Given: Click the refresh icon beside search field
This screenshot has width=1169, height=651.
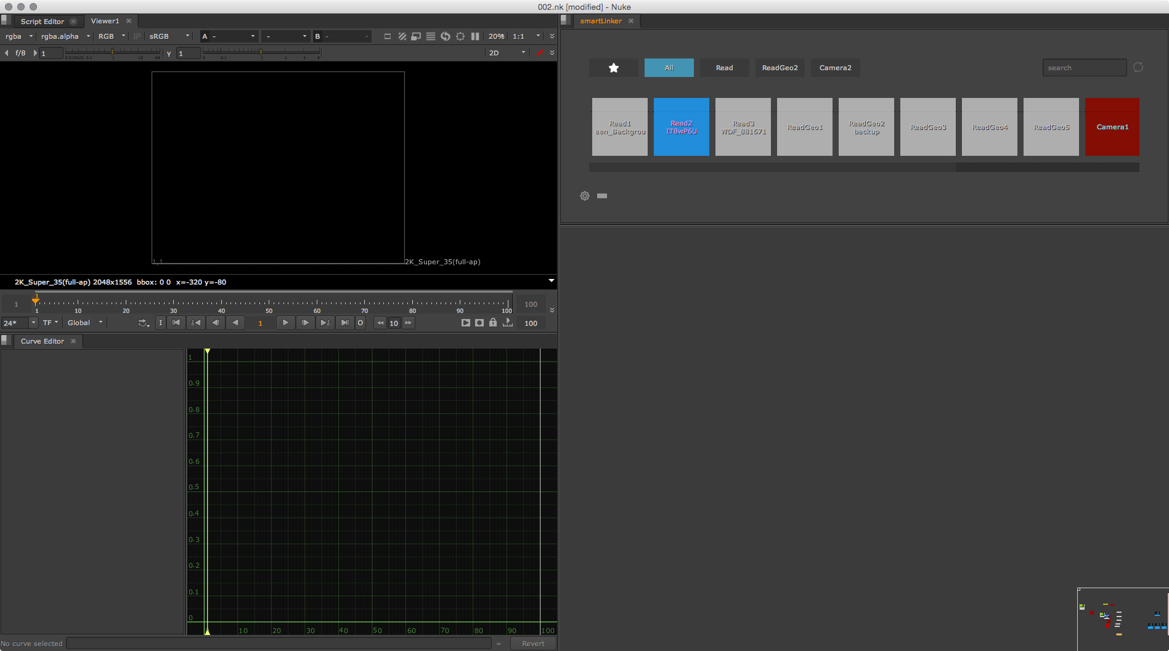Looking at the screenshot, I should click(1138, 68).
